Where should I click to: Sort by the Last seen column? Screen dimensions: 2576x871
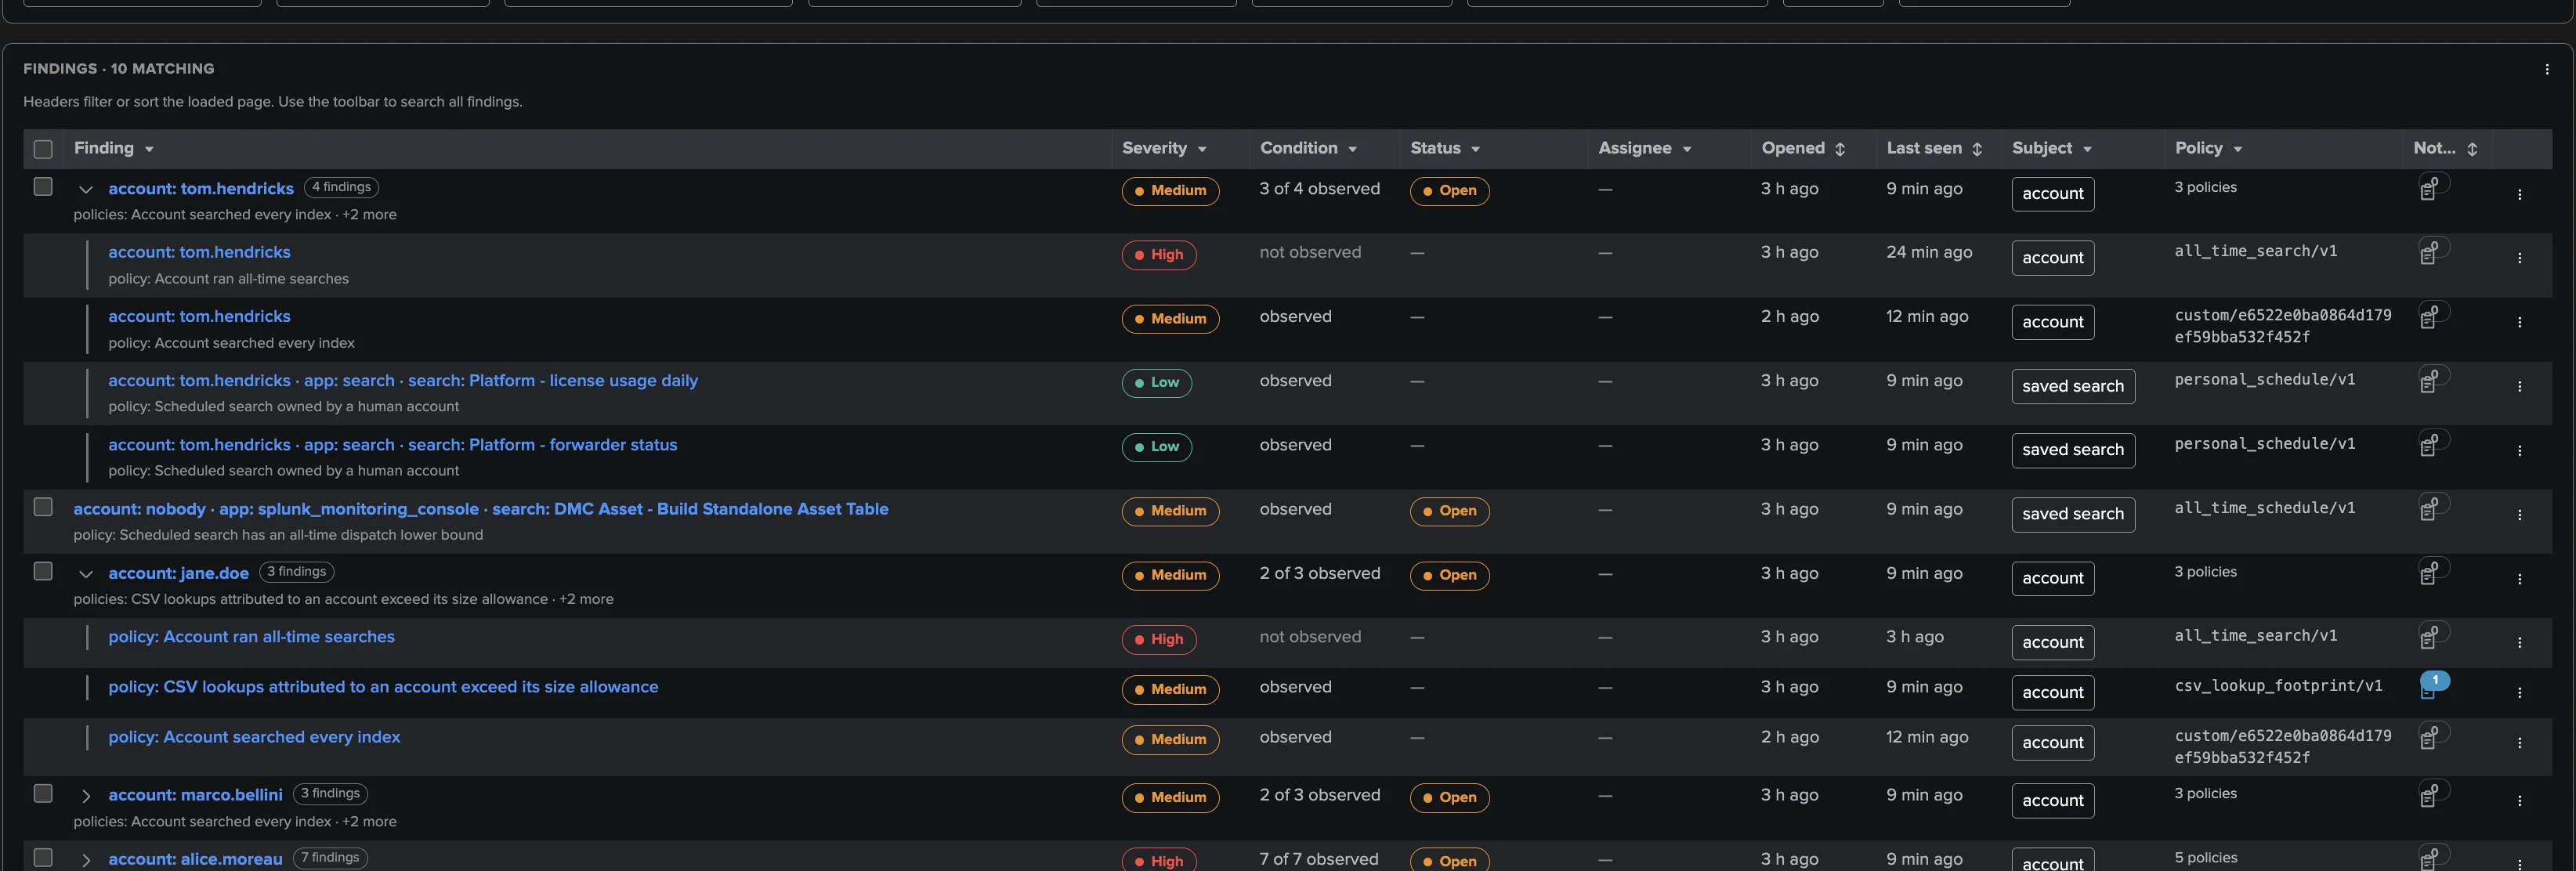(1976, 149)
